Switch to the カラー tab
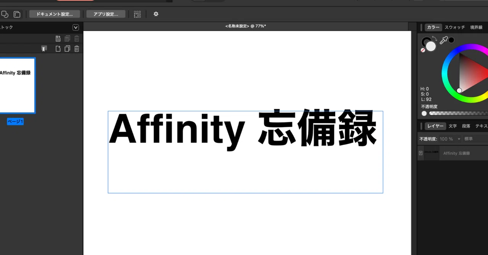Image resolution: width=488 pixels, height=255 pixels. tap(433, 27)
